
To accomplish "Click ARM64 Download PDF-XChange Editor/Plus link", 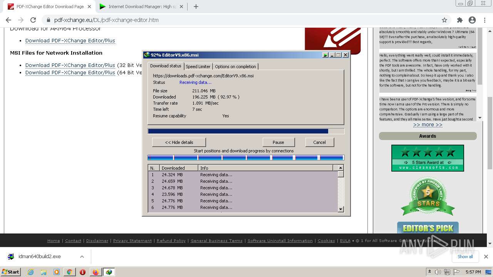I will coord(70,40).
